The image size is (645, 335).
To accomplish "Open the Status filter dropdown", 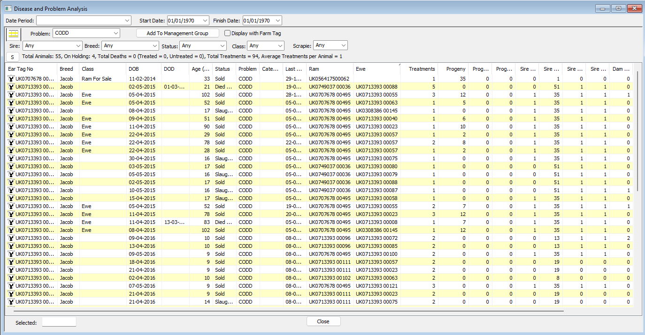I will 223,46.
